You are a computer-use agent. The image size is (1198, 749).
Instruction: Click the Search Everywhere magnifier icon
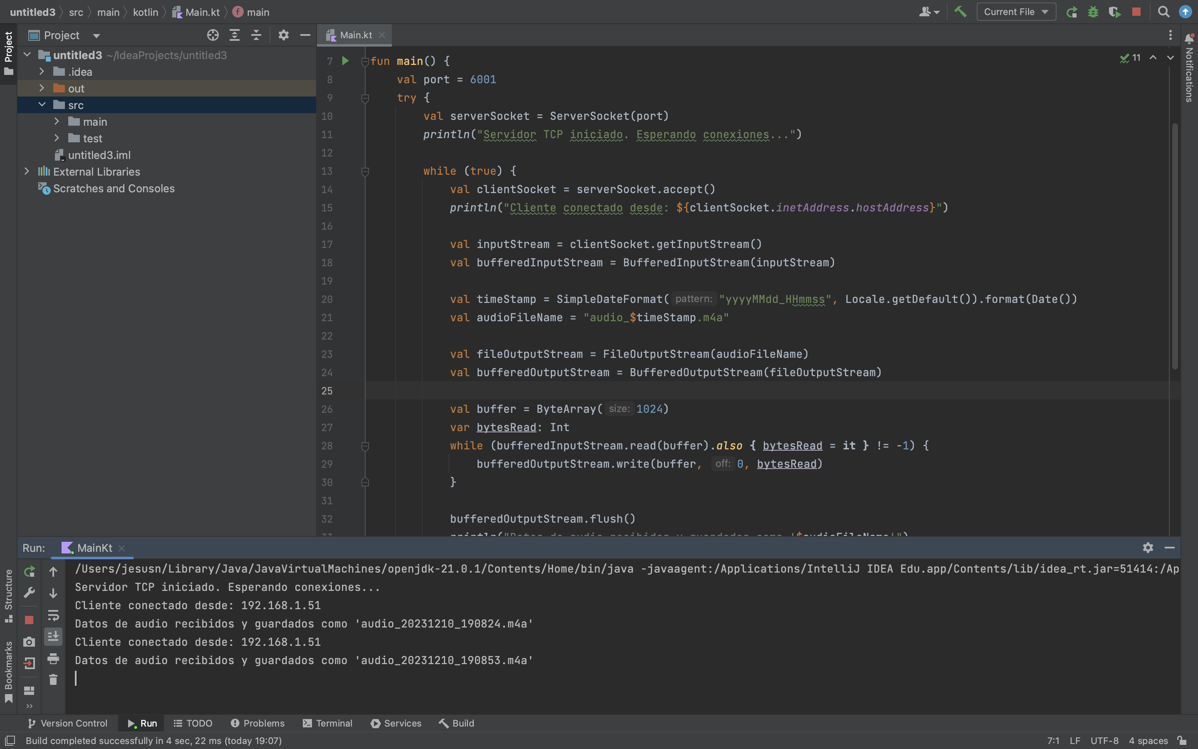[1163, 12]
